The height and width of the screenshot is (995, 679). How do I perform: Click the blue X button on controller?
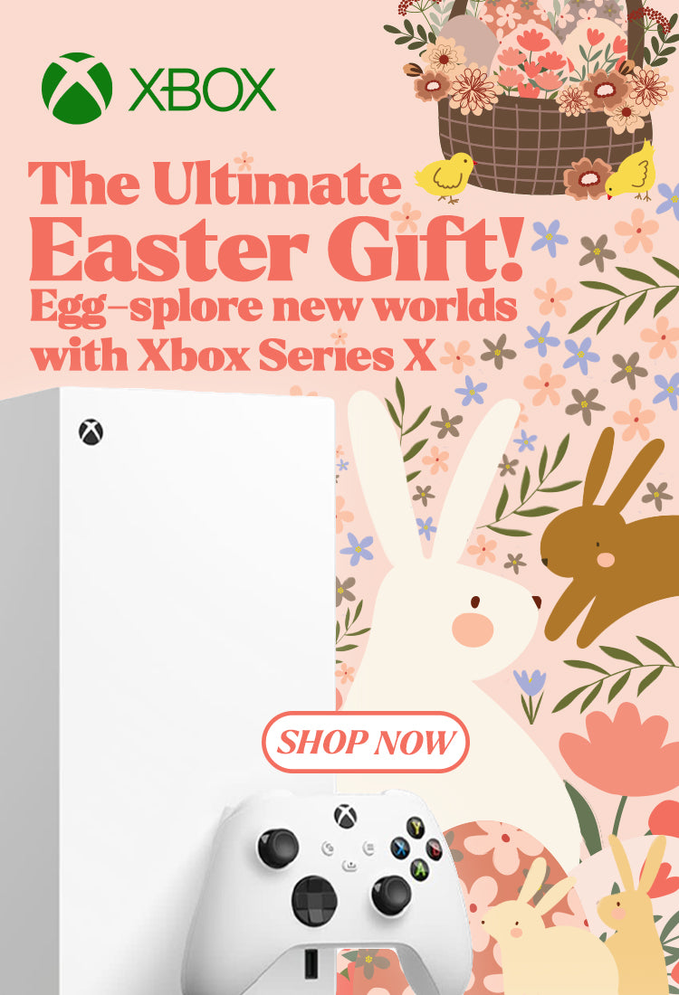click(x=399, y=848)
